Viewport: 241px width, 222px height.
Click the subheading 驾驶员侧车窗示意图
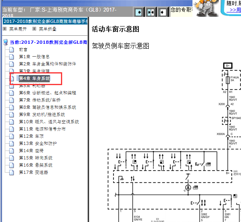[x=120, y=46]
